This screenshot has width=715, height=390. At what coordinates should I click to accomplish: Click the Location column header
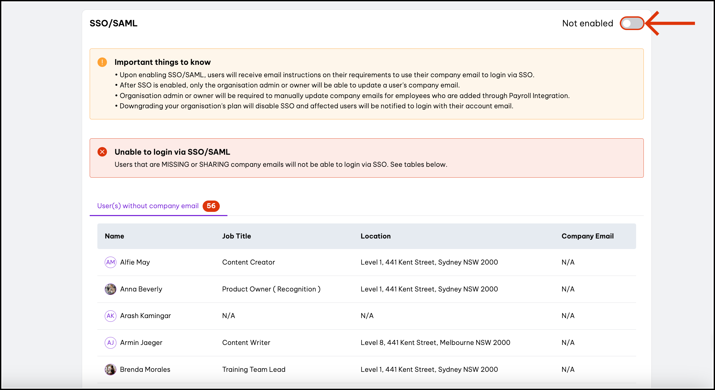(375, 236)
